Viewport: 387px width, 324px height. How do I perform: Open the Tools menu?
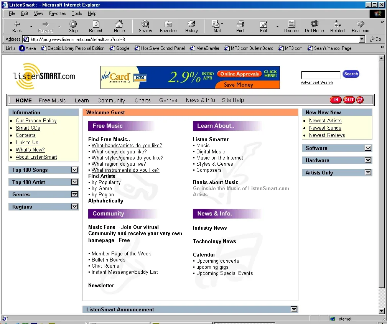[76, 13]
